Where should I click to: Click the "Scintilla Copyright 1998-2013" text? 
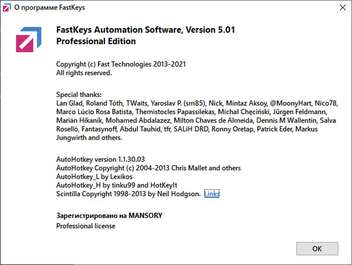(101, 194)
